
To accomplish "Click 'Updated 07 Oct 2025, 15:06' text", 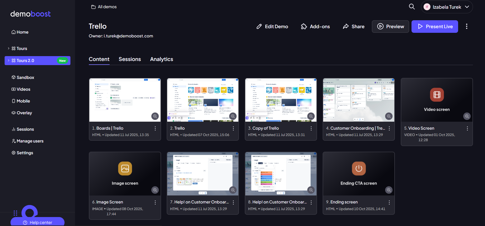I will click(x=206, y=135).
